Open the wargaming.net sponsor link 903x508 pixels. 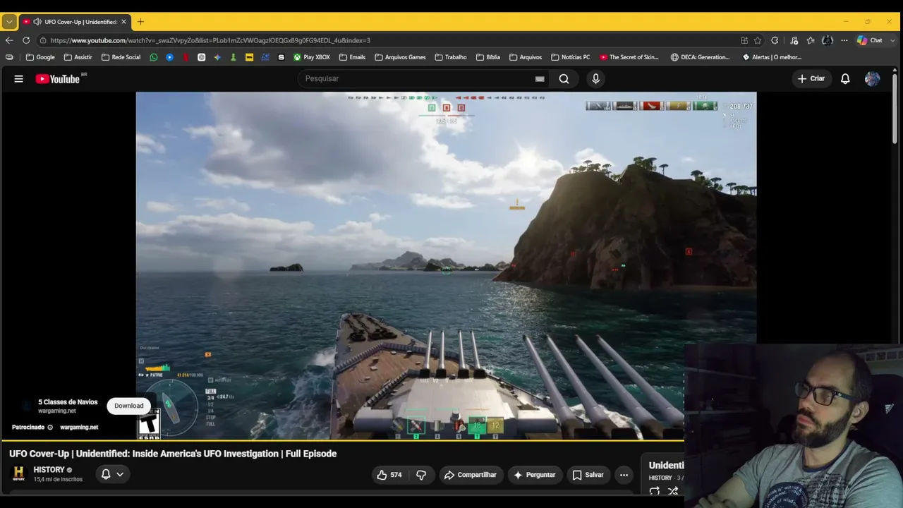click(x=79, y=427)
